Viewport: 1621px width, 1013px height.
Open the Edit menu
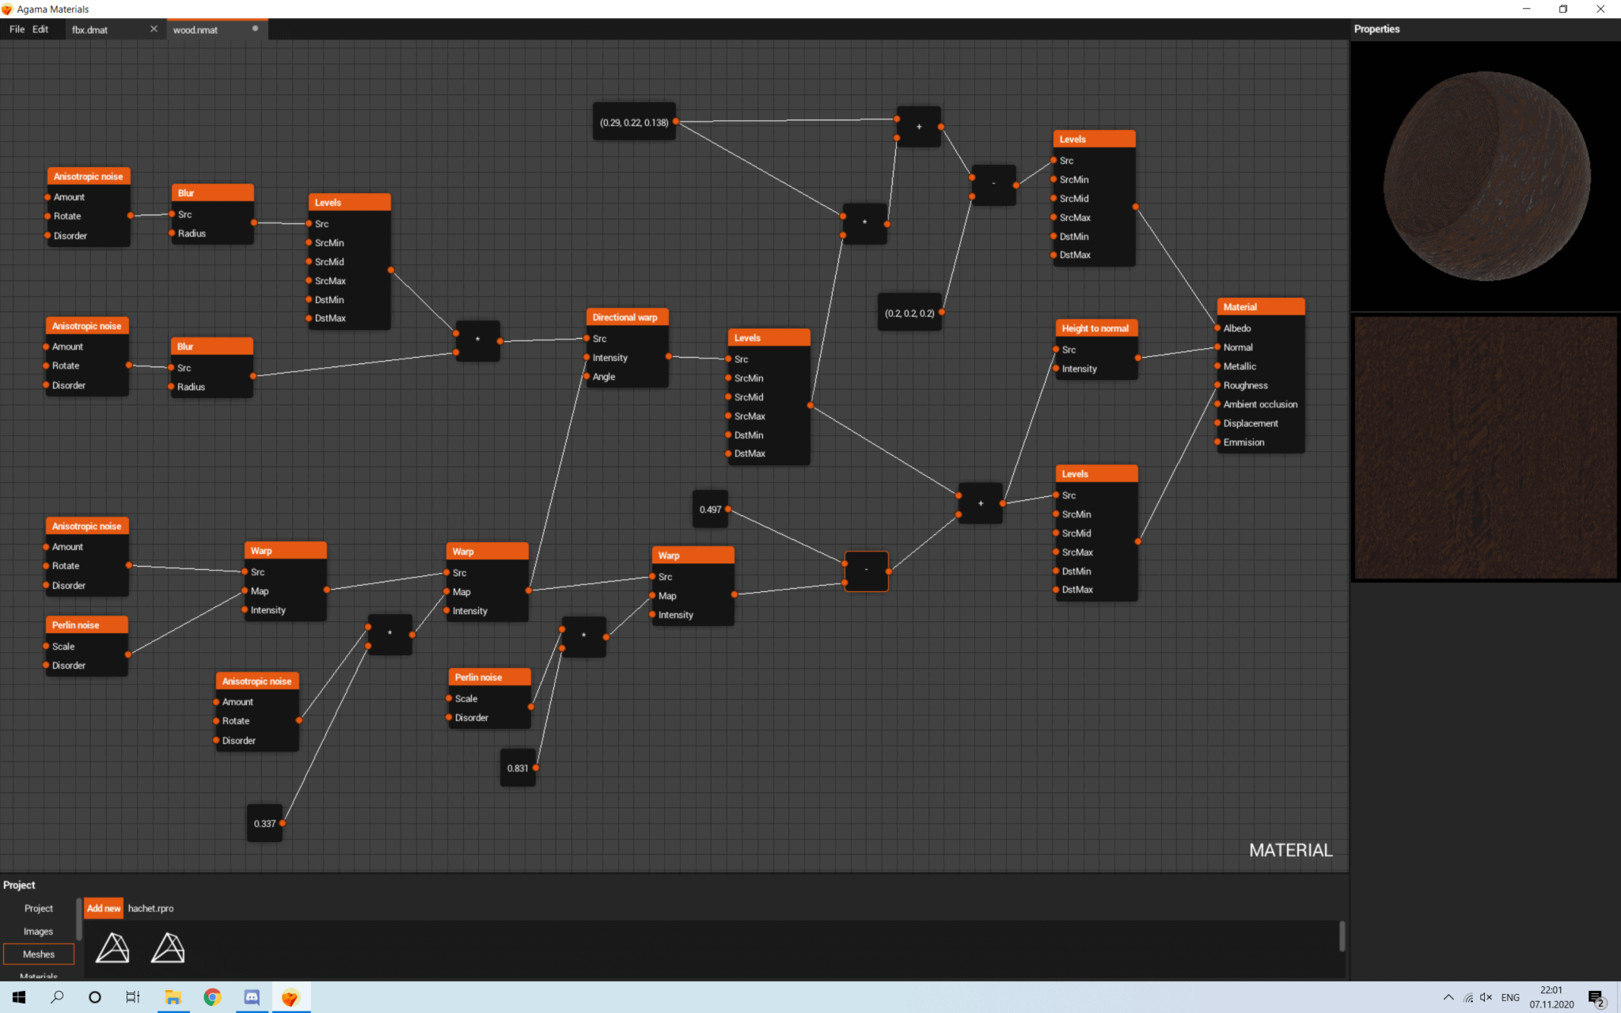pos(40,29)
